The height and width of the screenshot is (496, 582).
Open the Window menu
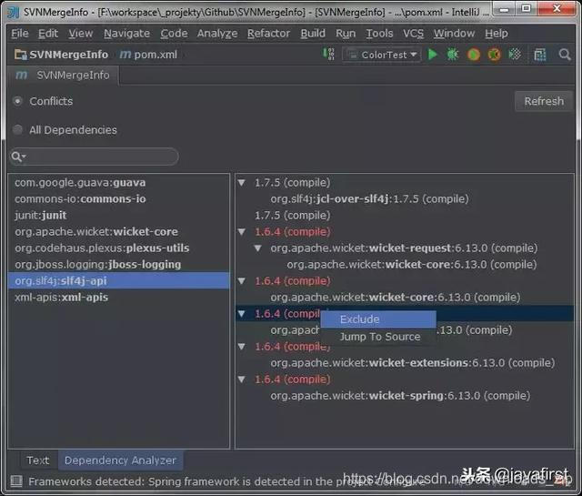pos(454,34)
